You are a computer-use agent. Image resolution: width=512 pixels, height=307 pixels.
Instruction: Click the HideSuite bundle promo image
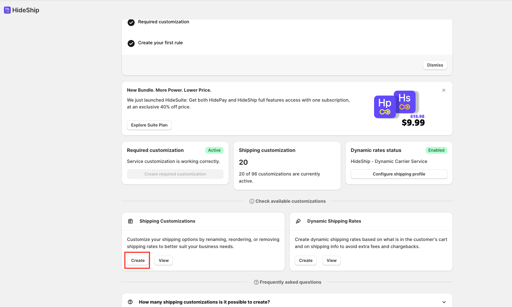coord(399,108)
